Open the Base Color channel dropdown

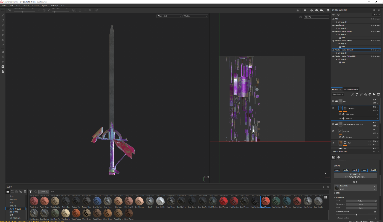coord(338,94)
